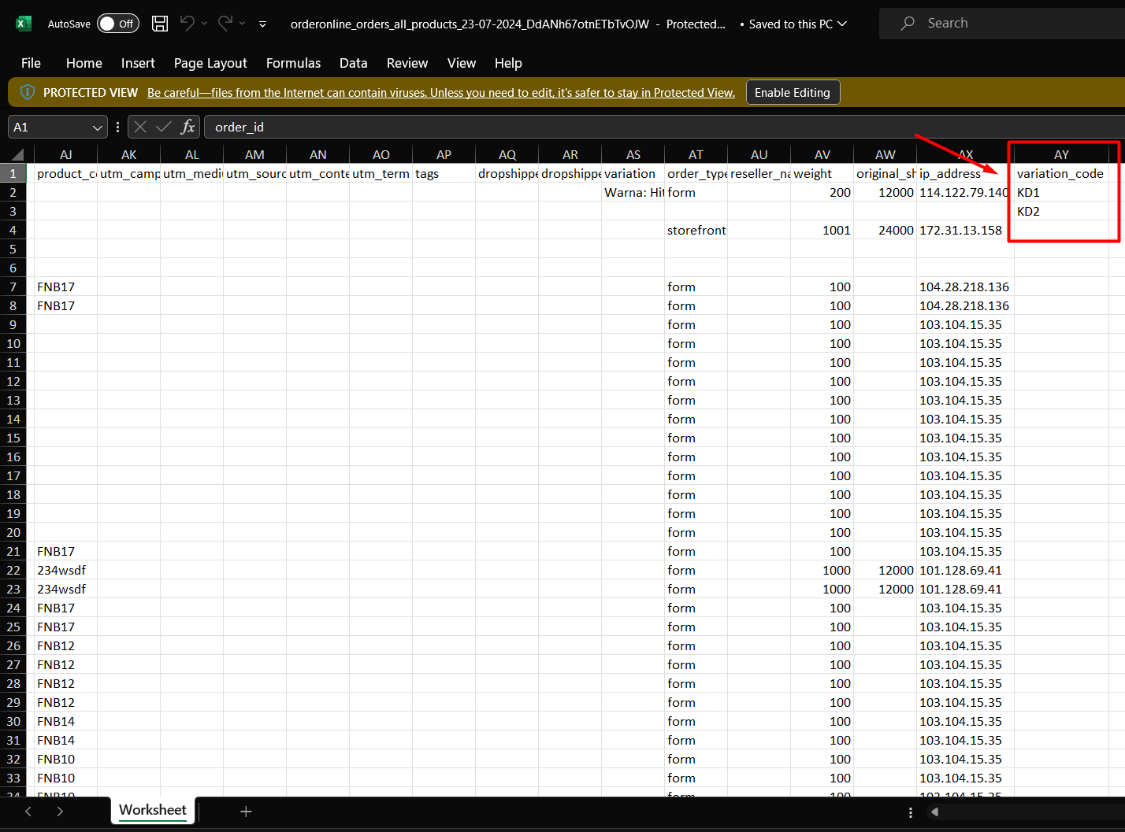Click the previous sheet navigation arrow
The width and height of the screenshot is (1125, 832).
pos(28,812)
